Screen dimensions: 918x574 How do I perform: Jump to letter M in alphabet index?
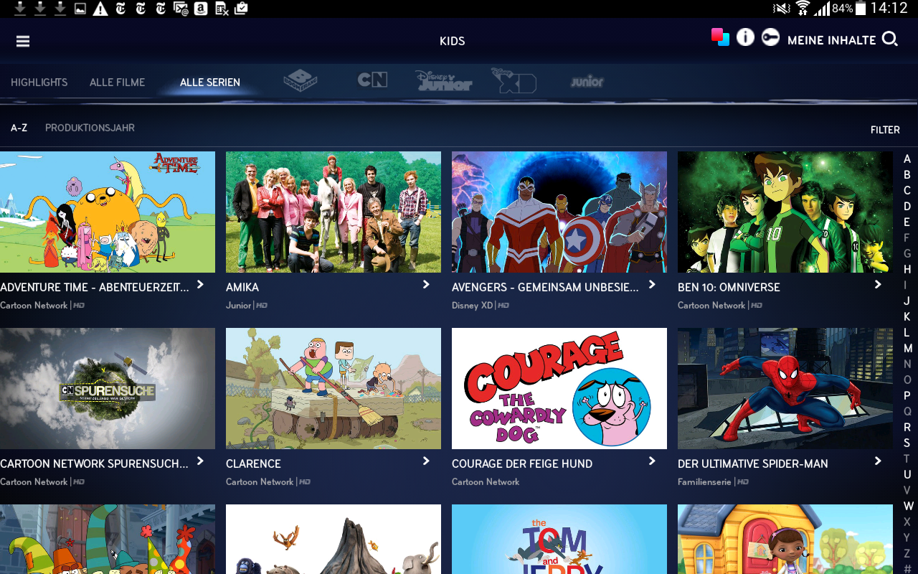tap(907, 349)
